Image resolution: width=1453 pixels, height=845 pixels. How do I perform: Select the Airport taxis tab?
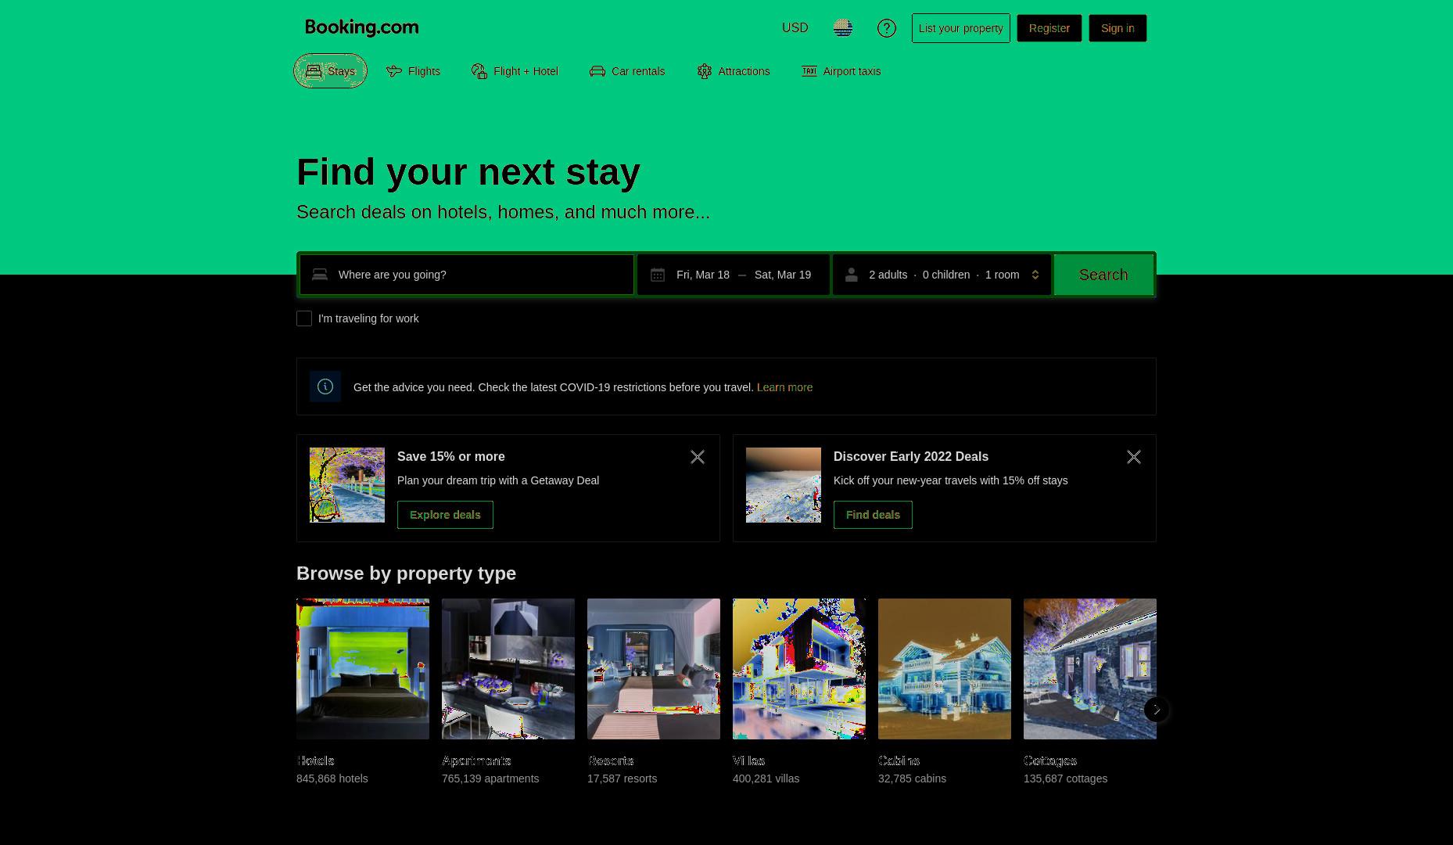coord(841,71)
